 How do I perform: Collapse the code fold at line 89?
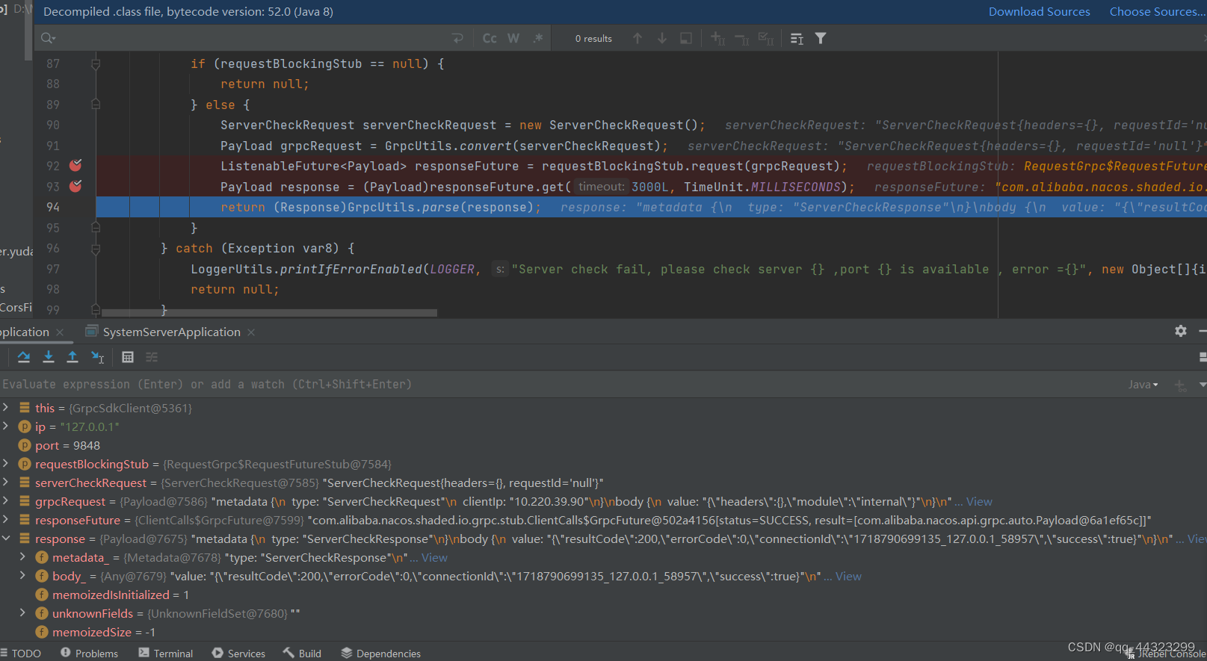[96, 105]
